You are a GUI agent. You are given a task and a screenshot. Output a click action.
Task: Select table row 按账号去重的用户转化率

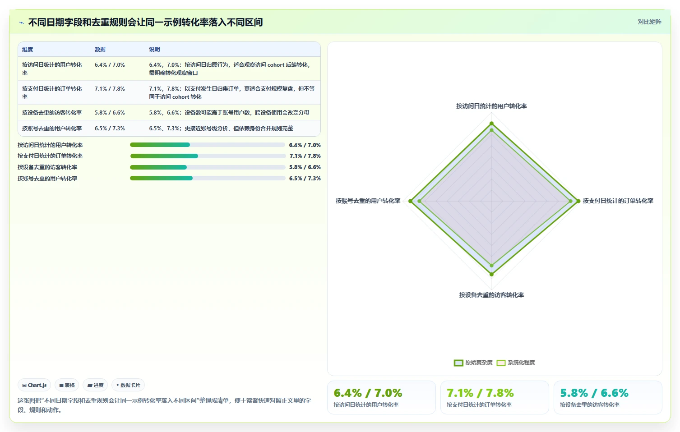click(169, 129)
